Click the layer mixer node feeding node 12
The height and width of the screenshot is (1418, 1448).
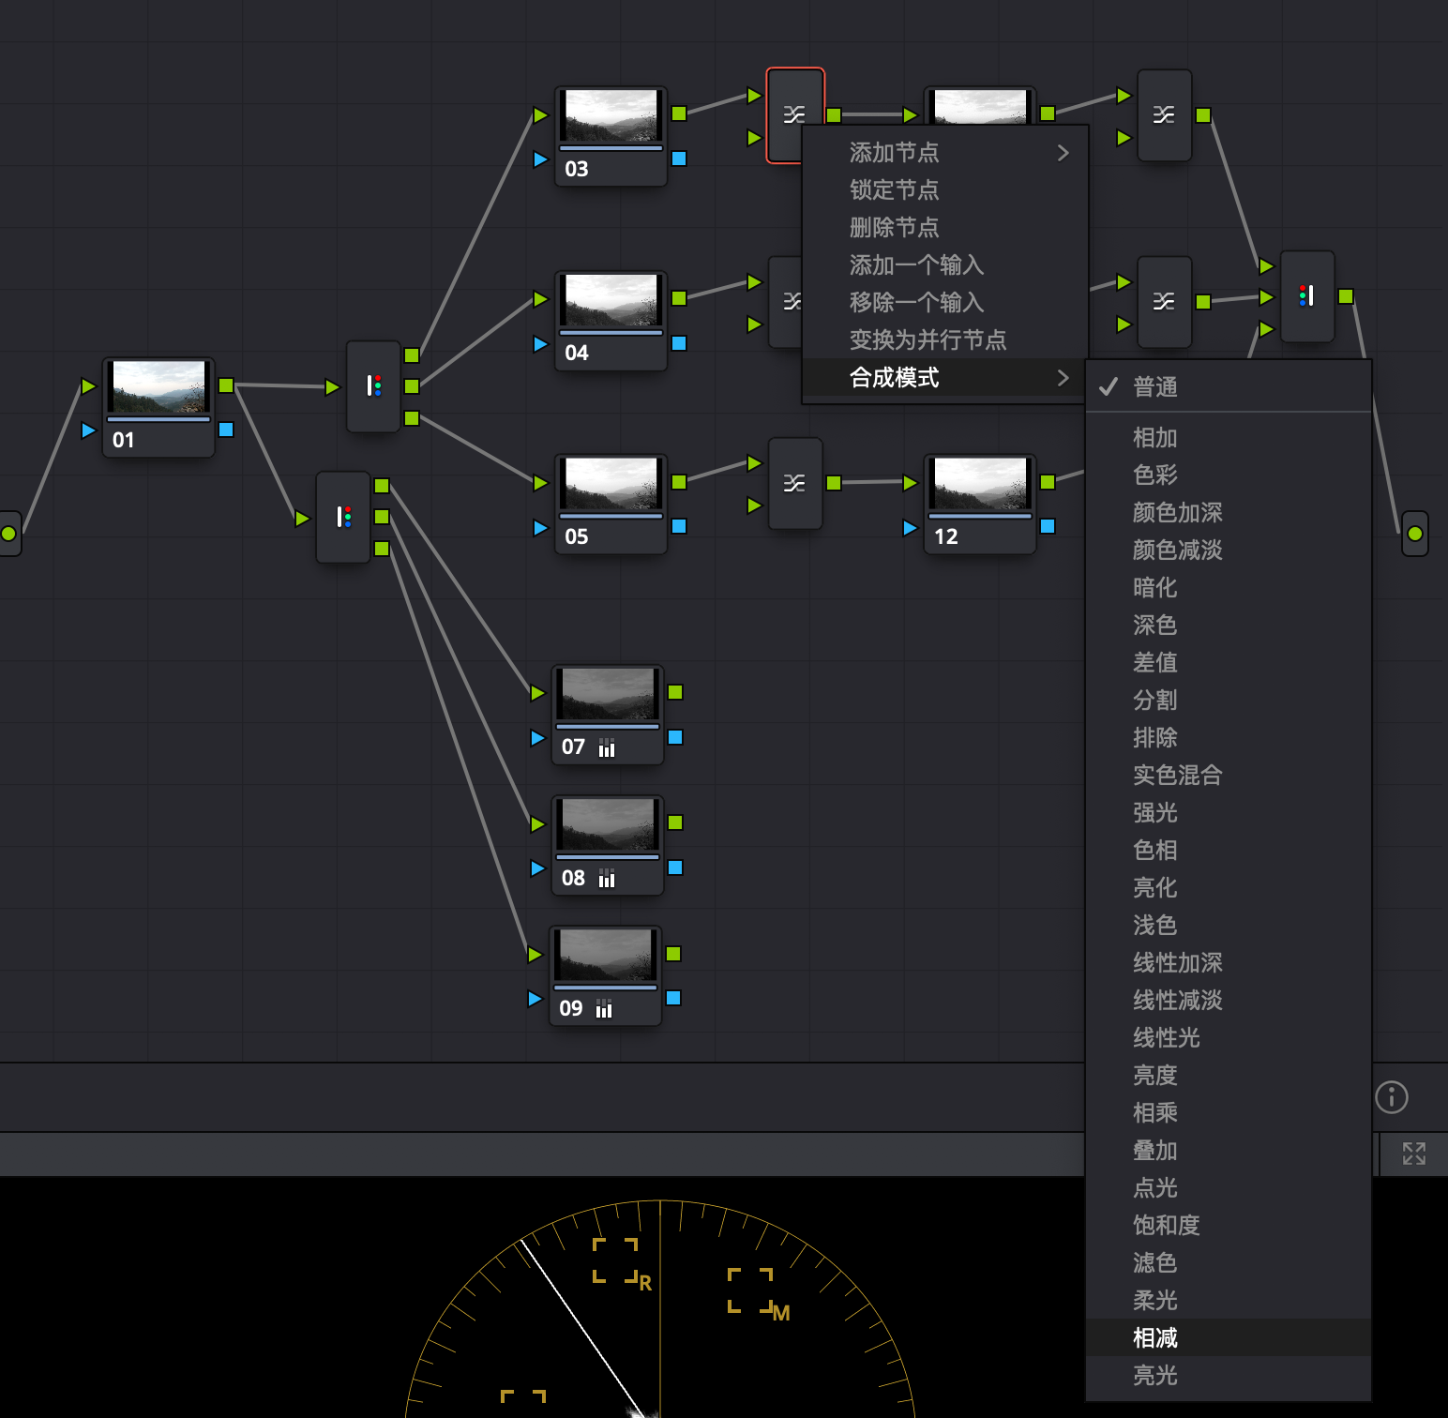(x=794, y=483)
